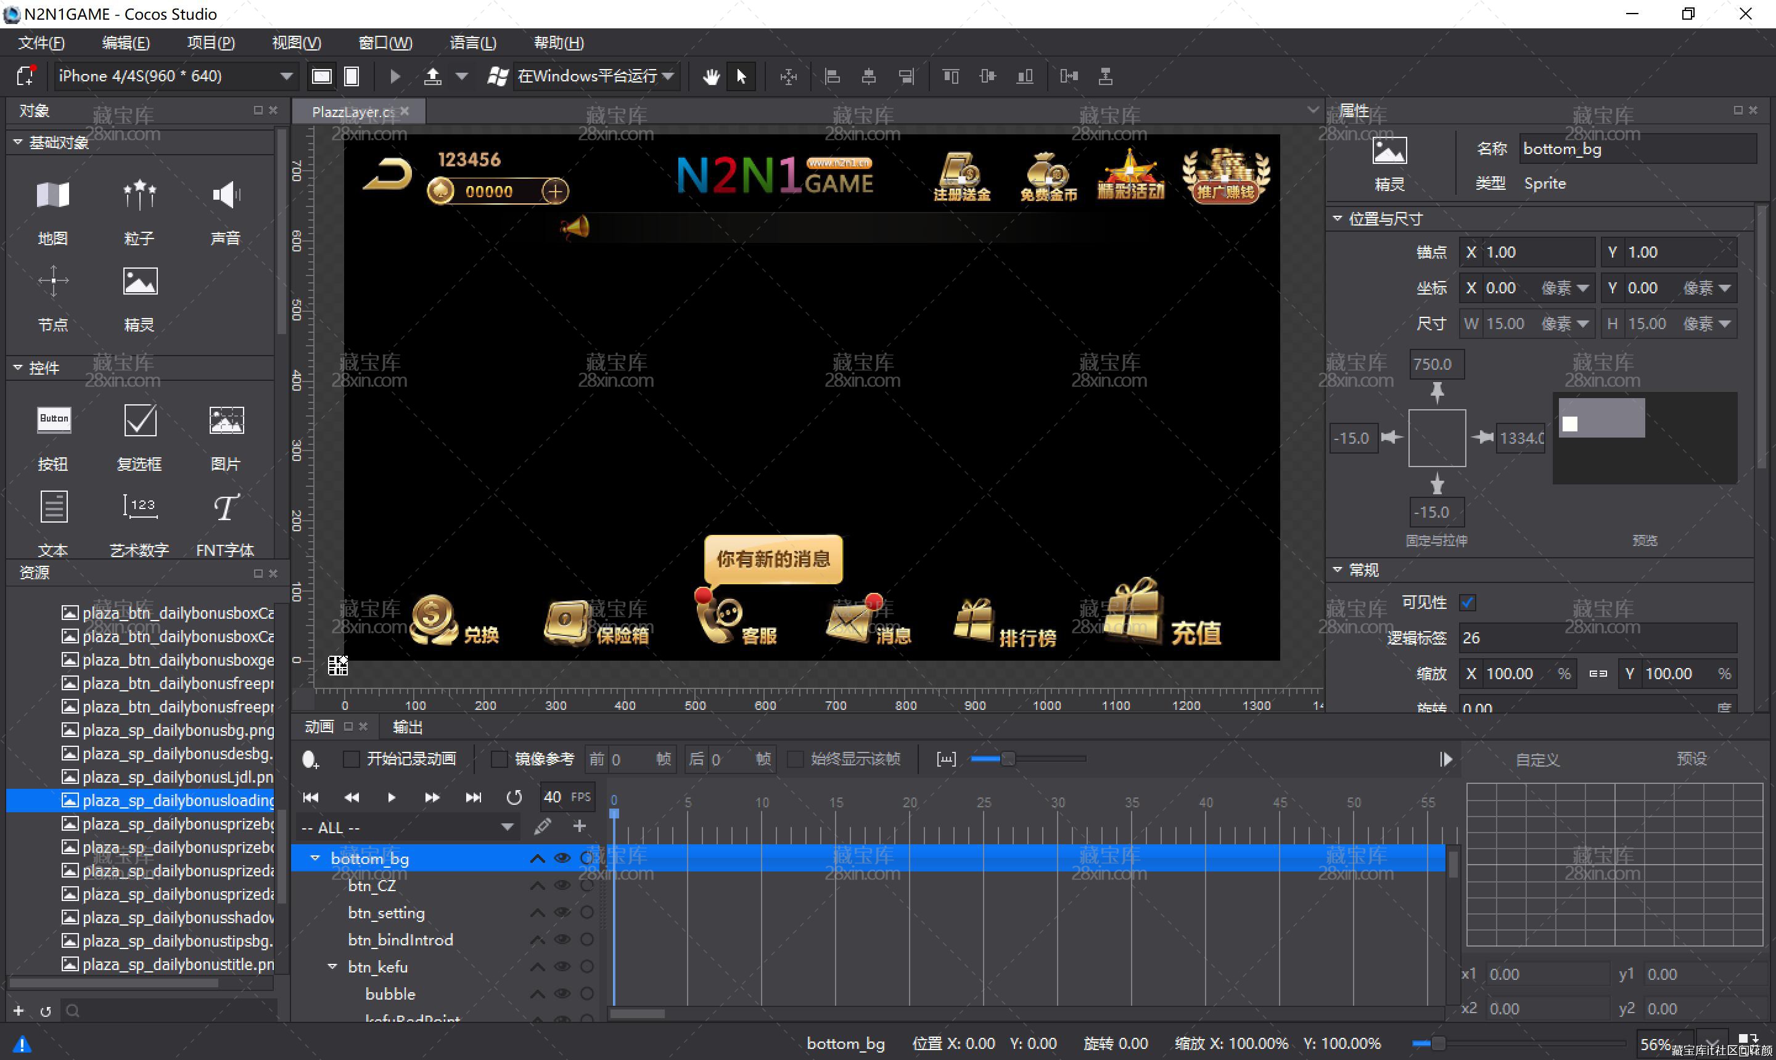The width and height of the screenshot is (1776, 1060).
Task: Click the new file icon in toolbar
Action: point(27,75)
